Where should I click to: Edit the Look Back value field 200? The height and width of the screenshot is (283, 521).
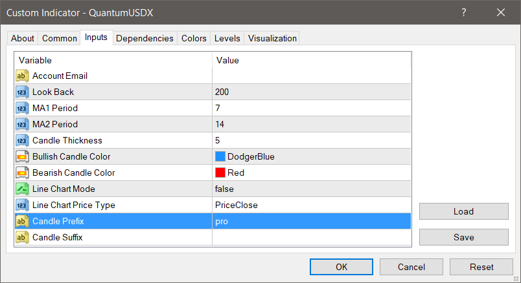(311, 92)
